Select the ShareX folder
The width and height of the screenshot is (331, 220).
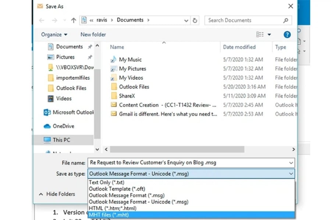tap(127, 96)
